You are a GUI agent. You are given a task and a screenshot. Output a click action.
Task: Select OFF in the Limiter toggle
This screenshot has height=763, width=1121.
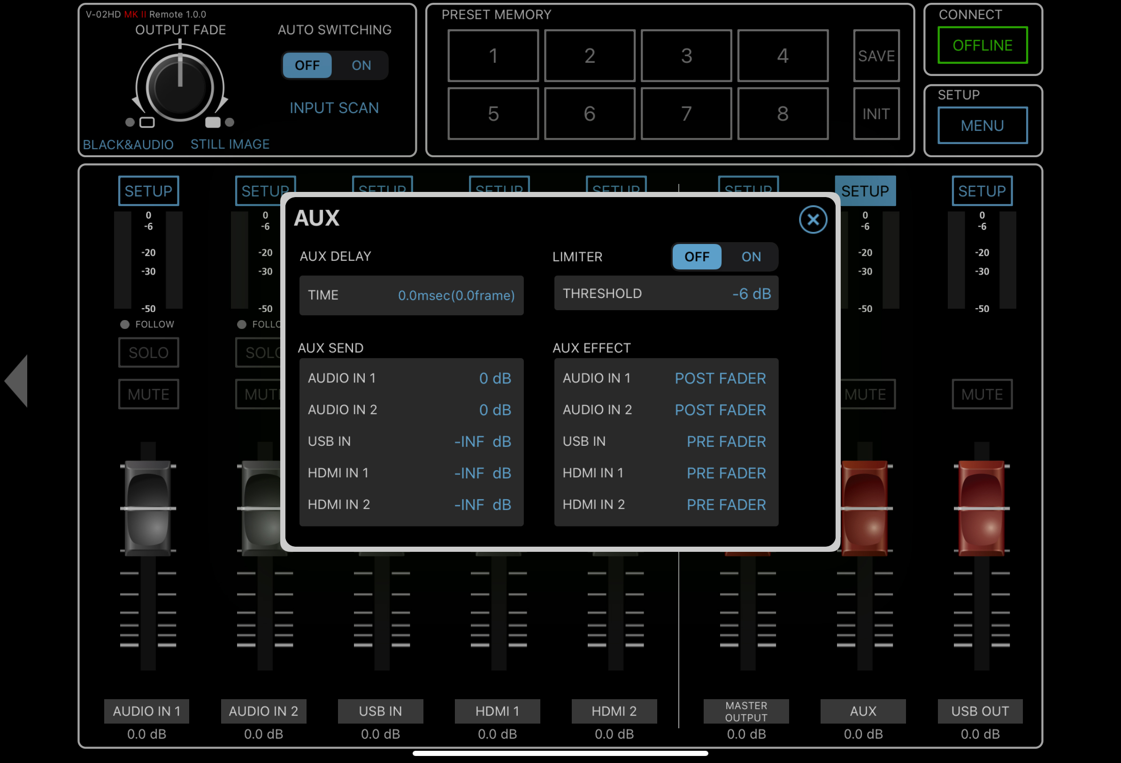click(697, 257)
